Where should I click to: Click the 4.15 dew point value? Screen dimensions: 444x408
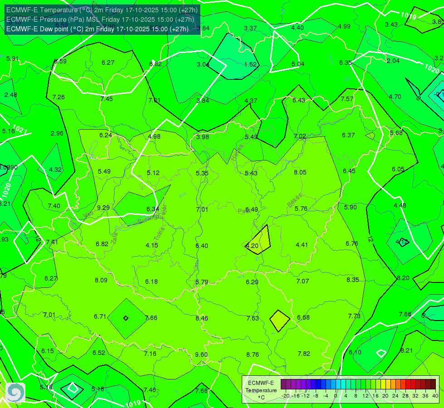pyautogui.click(x=152, y=245)
